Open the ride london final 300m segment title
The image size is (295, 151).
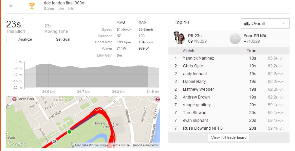click(x=64, y=3)
